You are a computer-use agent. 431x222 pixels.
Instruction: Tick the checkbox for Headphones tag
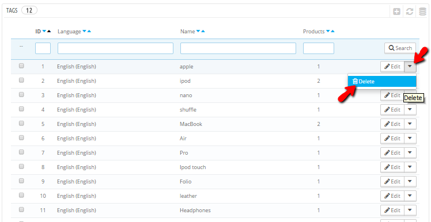tap(21, 210)
